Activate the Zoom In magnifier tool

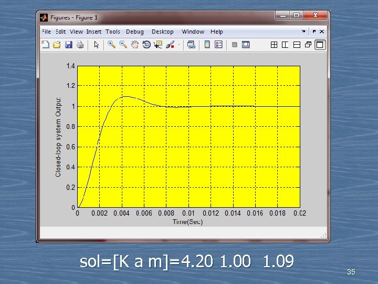(x=111, y=44)
